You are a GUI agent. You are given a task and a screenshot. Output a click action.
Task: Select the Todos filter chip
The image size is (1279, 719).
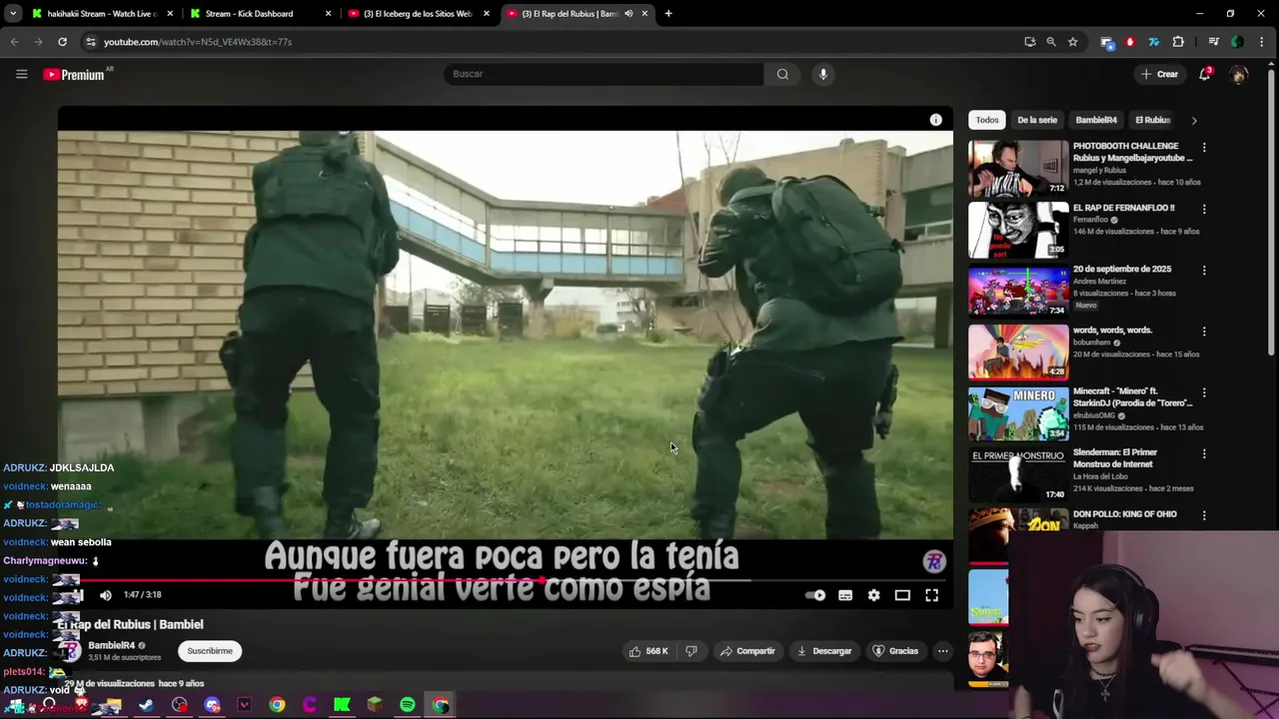pos(987,120)
